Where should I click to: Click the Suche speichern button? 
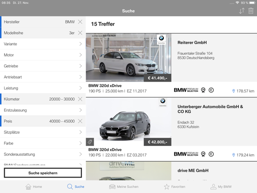point(43,172)
